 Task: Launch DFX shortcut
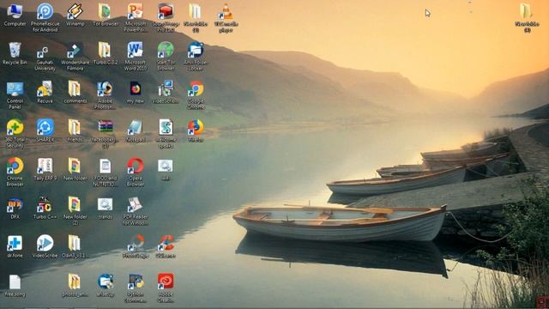[15, 208]
